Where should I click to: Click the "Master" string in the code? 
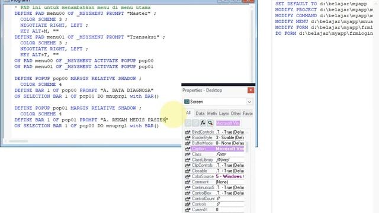[x=139, y=14]
